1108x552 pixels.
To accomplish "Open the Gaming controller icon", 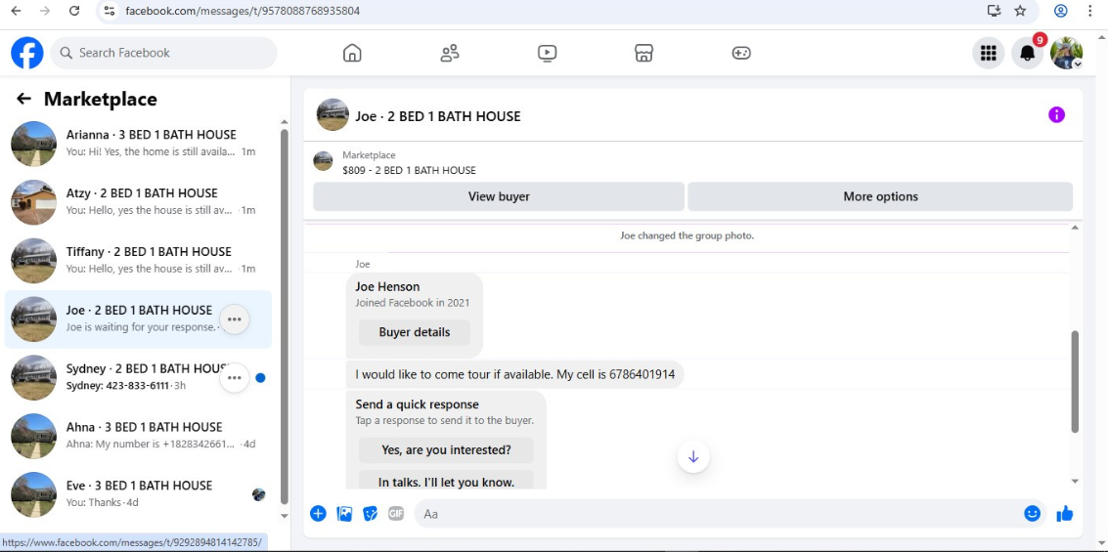I will point(741,53).
